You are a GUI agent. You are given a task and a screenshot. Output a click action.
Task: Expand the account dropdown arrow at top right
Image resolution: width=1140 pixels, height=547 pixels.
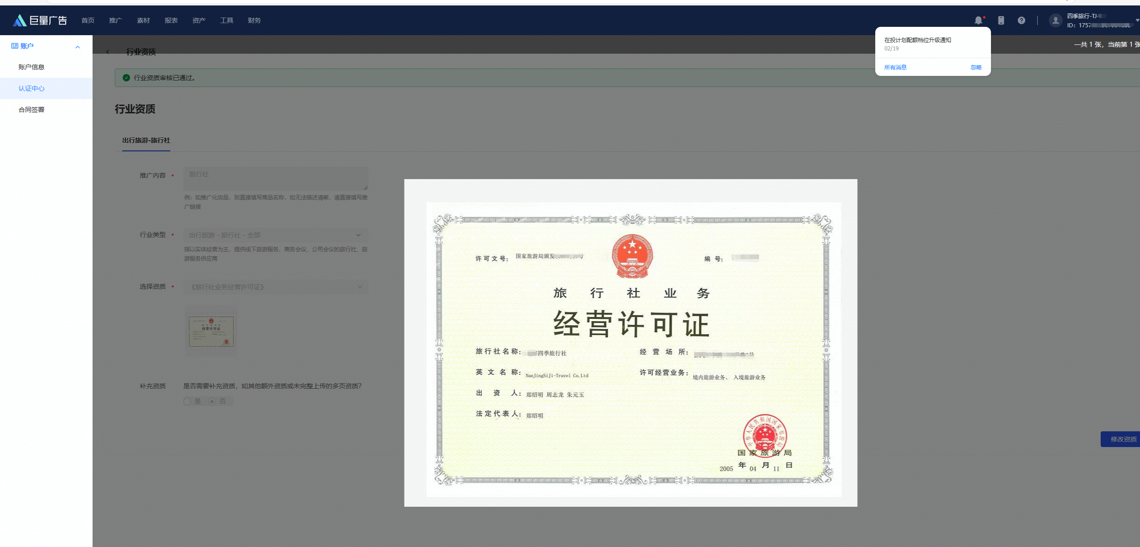point(1137,20)
